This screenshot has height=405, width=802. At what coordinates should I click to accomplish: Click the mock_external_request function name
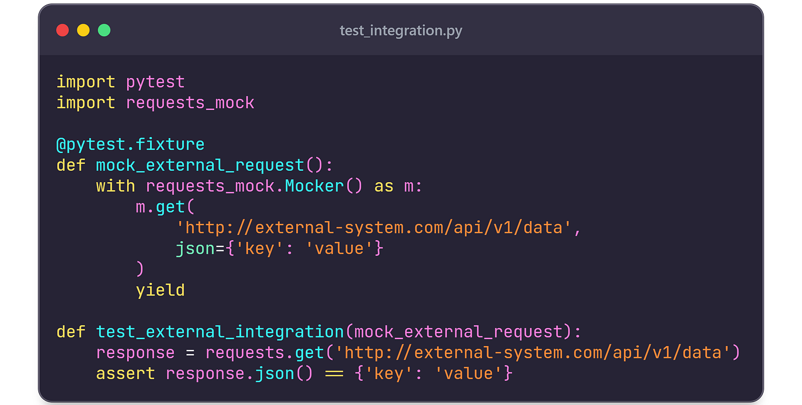point(199,164)
